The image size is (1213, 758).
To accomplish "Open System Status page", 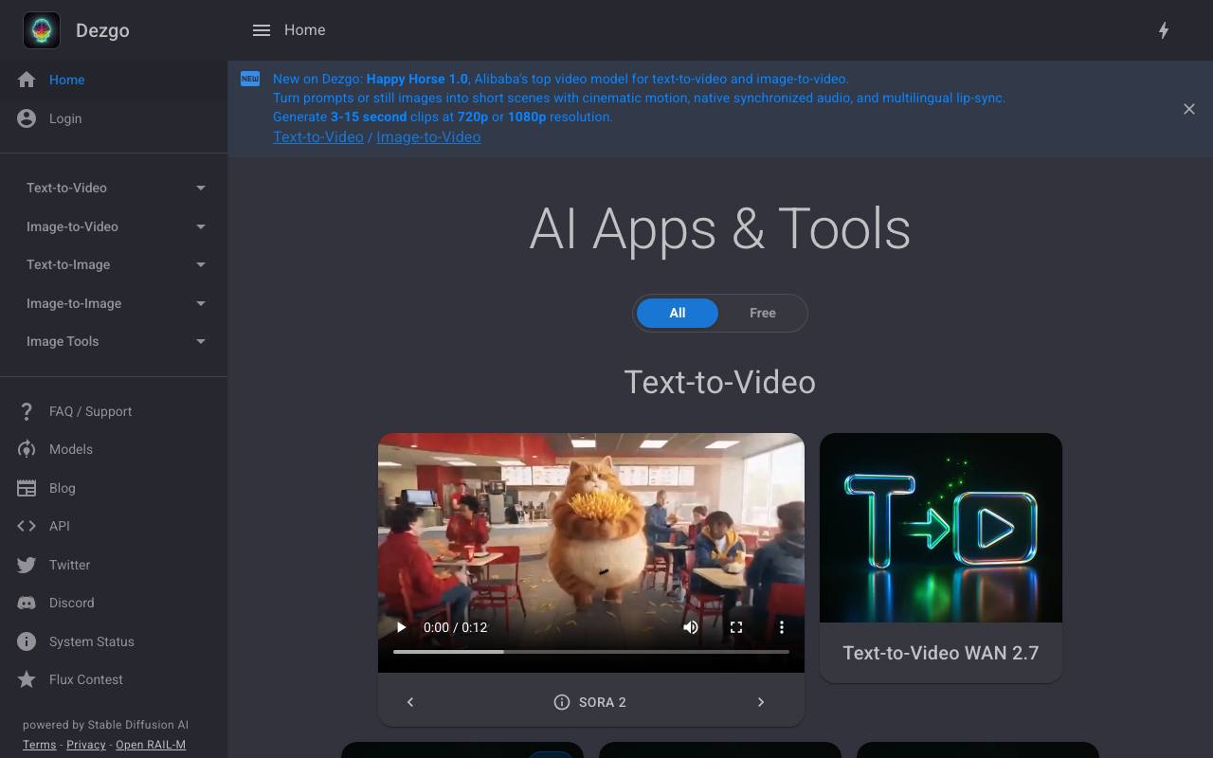I will tap(114, 641).
